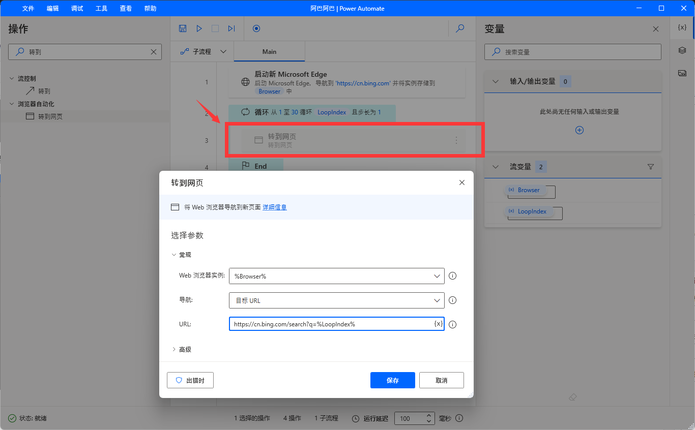Open the File menu
The height and width of the screenshot is (430, 695).
coord(28,9)
